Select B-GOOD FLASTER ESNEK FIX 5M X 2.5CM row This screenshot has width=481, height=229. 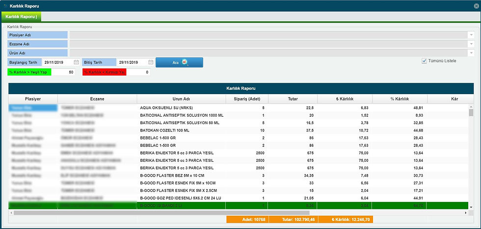coord(239,190)
